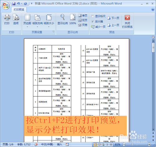Click the vertical scrollbar down arrow
Viewport: 156px width, 147px height.
(153, 130)
